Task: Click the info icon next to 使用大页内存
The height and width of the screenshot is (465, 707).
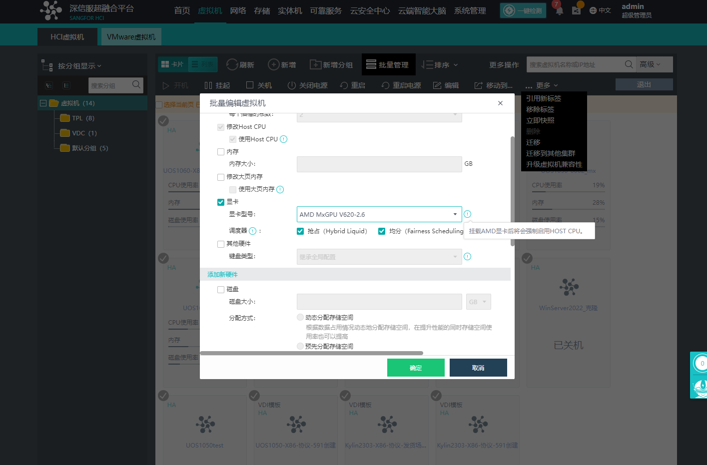Action: pyautogui.click(x=280, y=189)
